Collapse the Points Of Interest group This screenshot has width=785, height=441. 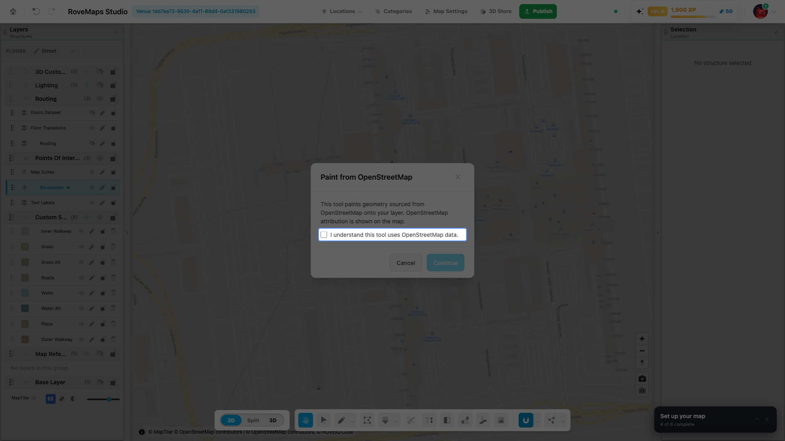(26, 158)
